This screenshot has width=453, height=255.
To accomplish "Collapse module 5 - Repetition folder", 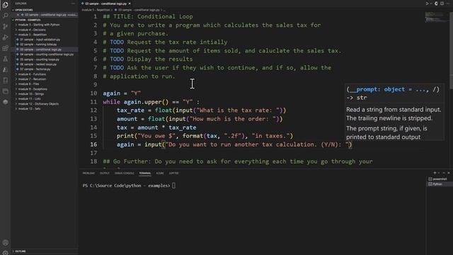I will (33, 35).
